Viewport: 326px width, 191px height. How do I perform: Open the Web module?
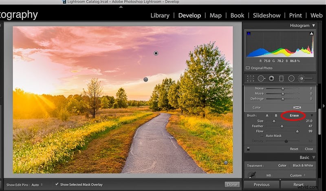(x=317, y=16)
